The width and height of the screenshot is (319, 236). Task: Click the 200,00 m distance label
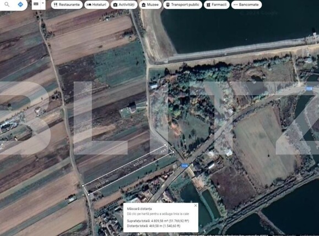pyautogui.click(x=102, y=183)
